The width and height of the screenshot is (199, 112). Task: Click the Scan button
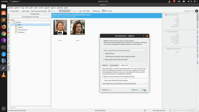pos(144,90)
